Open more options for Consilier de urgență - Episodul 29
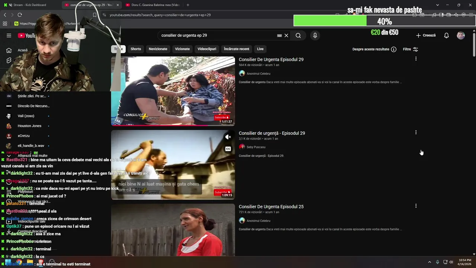The height and width of the screenshot is (268, 476). pyautogui.click(x=416, y=133)
